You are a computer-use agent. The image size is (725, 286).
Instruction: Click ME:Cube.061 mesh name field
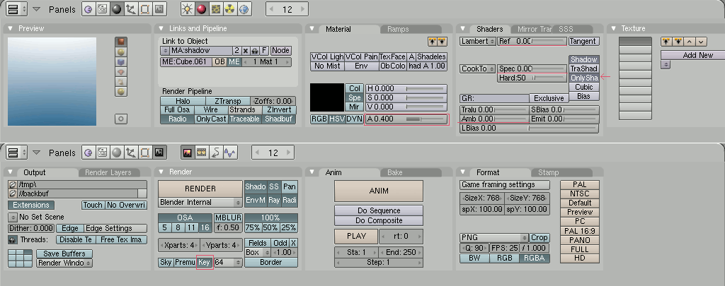click(x=186, y=62)
